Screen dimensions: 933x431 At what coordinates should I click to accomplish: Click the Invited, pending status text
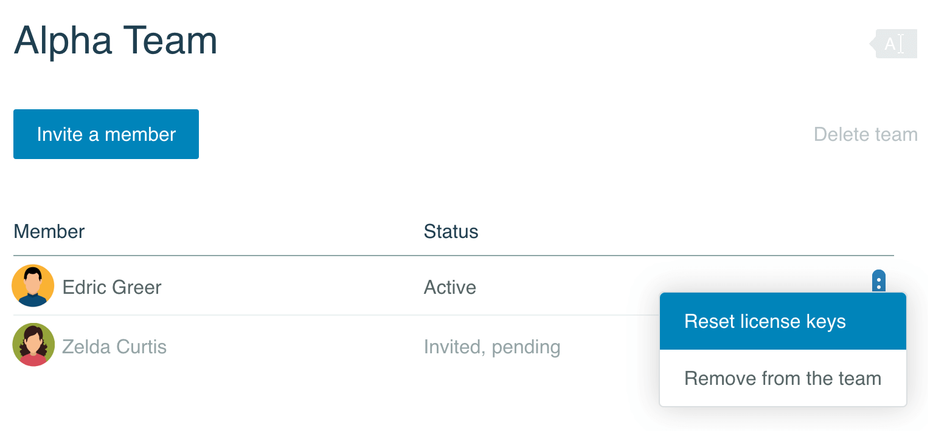[x=492, y=347]
